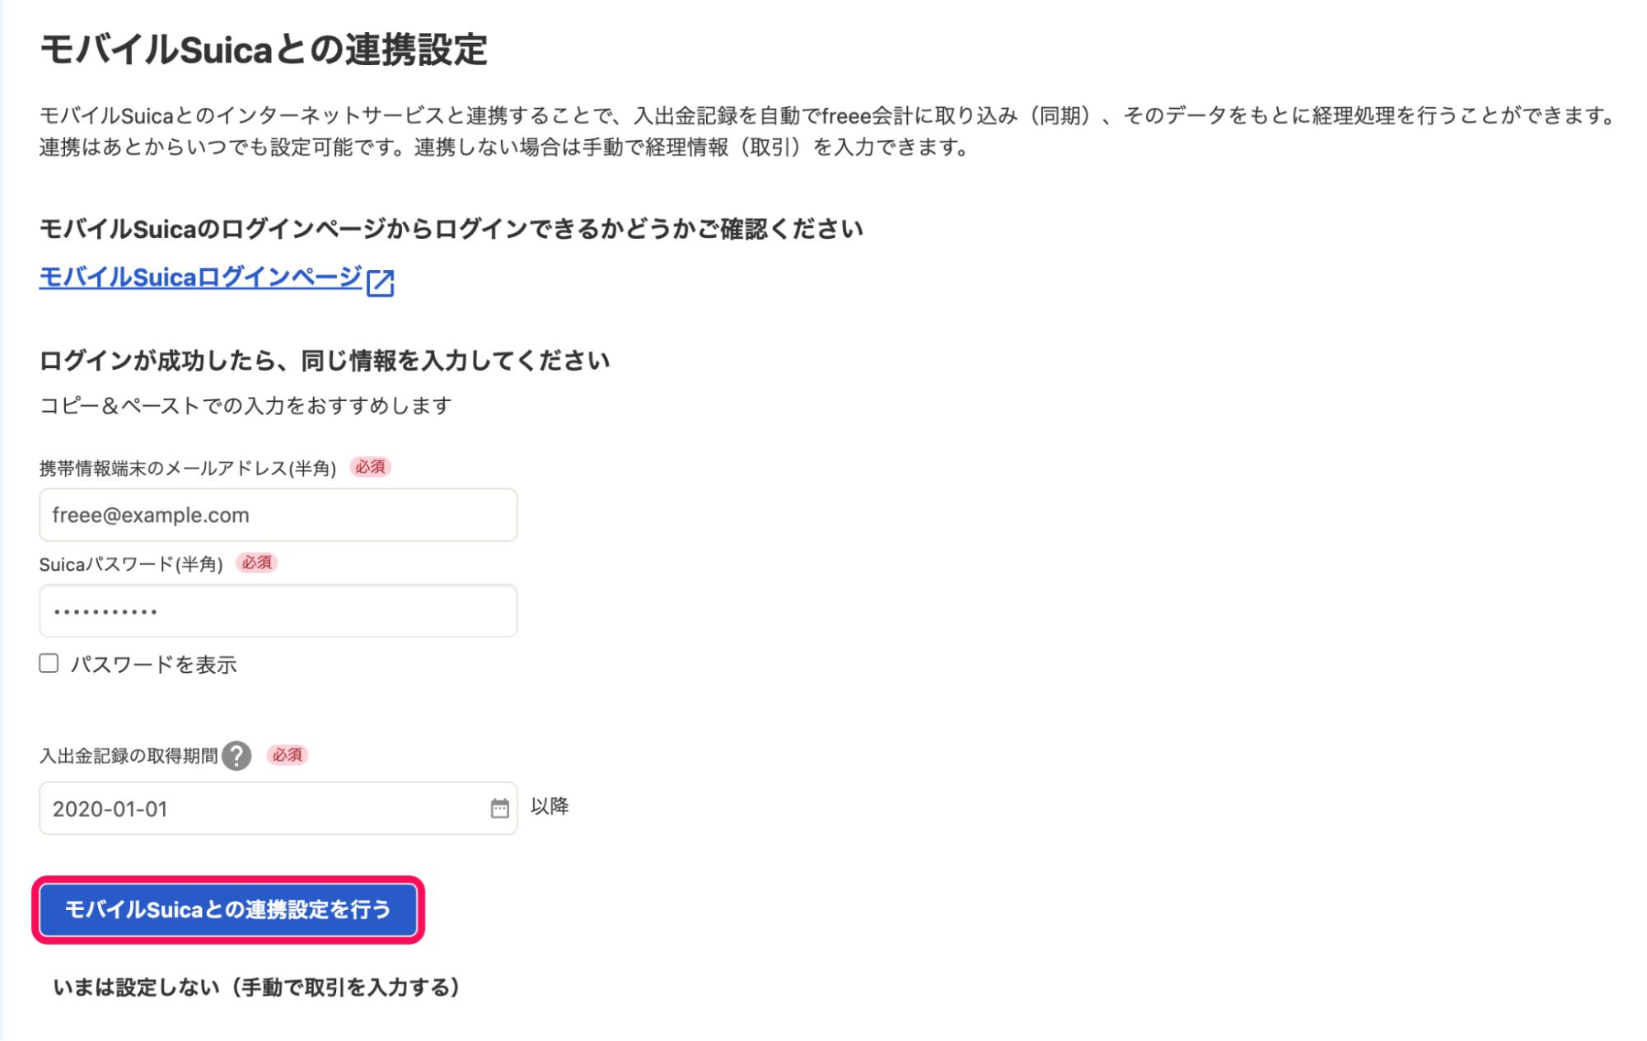Click the help question mark icon next to 入出金記録の取得期間
Screen dimensions: 1647x1041
(x=236, y=755)
